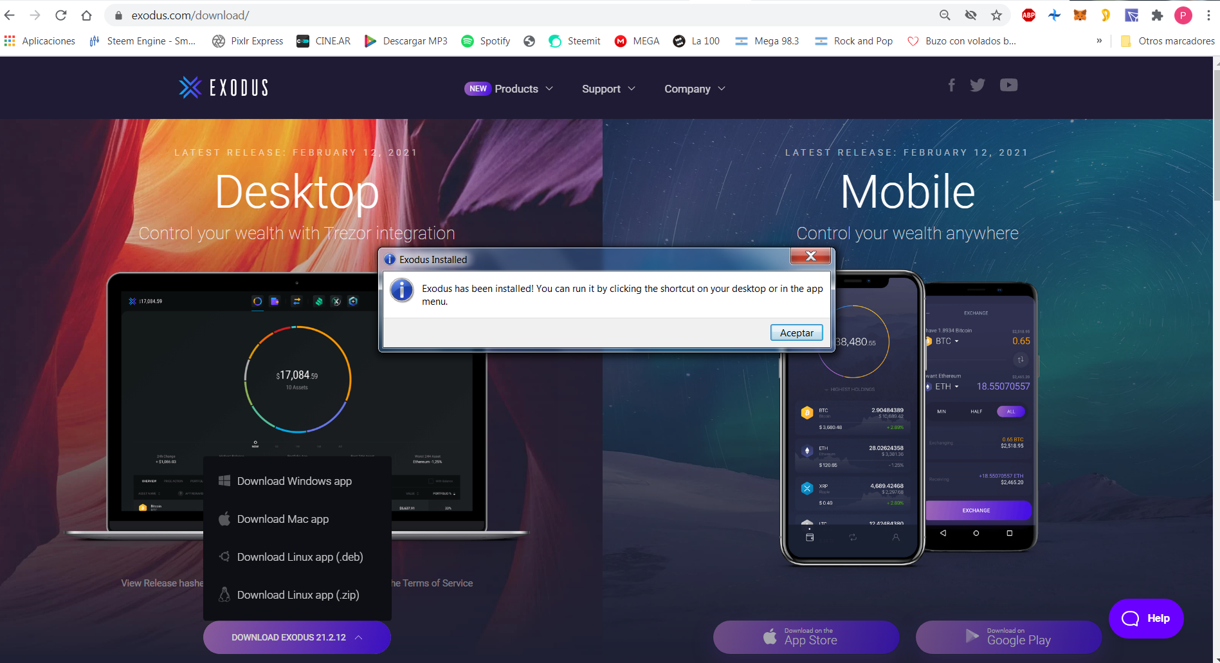The image size is (1220, 663).
Task: Open the CINE.AR bookmark
Action: 323,41
